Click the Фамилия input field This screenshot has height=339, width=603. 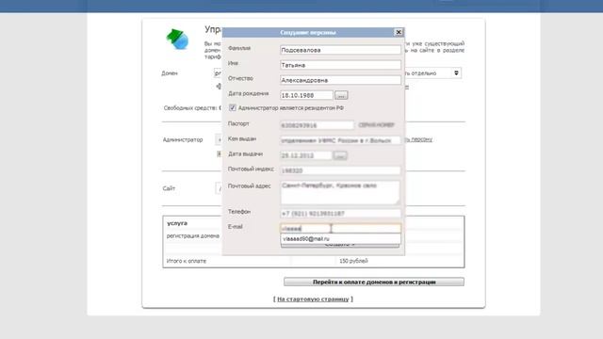(340, 50)
